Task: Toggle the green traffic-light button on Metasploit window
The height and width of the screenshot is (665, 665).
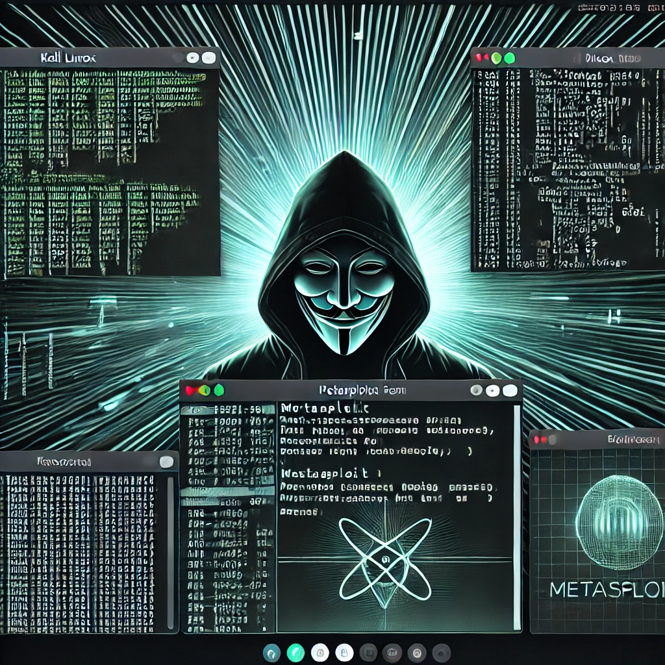Action: tap(219, 391)
